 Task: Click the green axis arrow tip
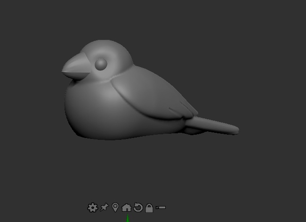pos(127,217)
